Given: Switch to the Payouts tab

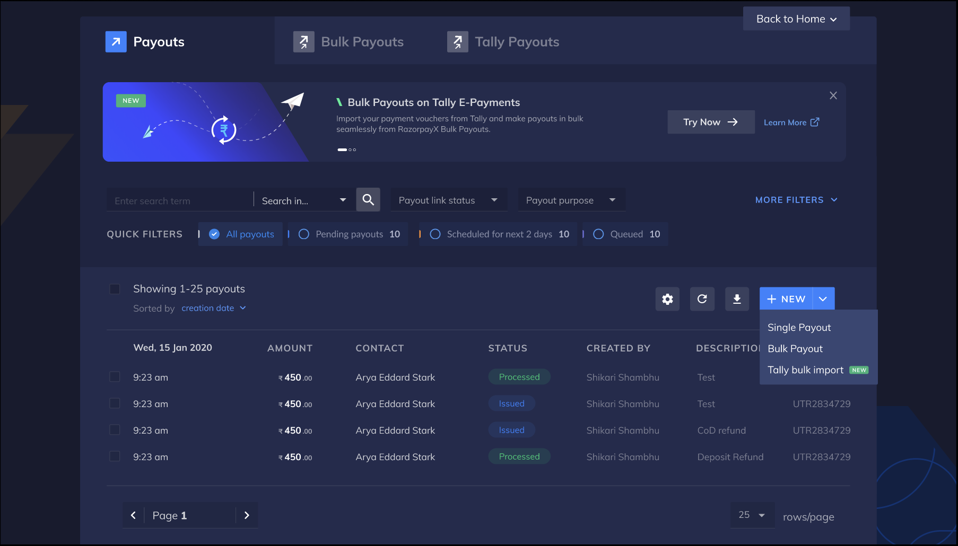Looking at the screenshot, I should click(x=145, y=42).
